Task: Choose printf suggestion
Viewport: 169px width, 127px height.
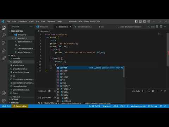Action: [x=90, y=71]
